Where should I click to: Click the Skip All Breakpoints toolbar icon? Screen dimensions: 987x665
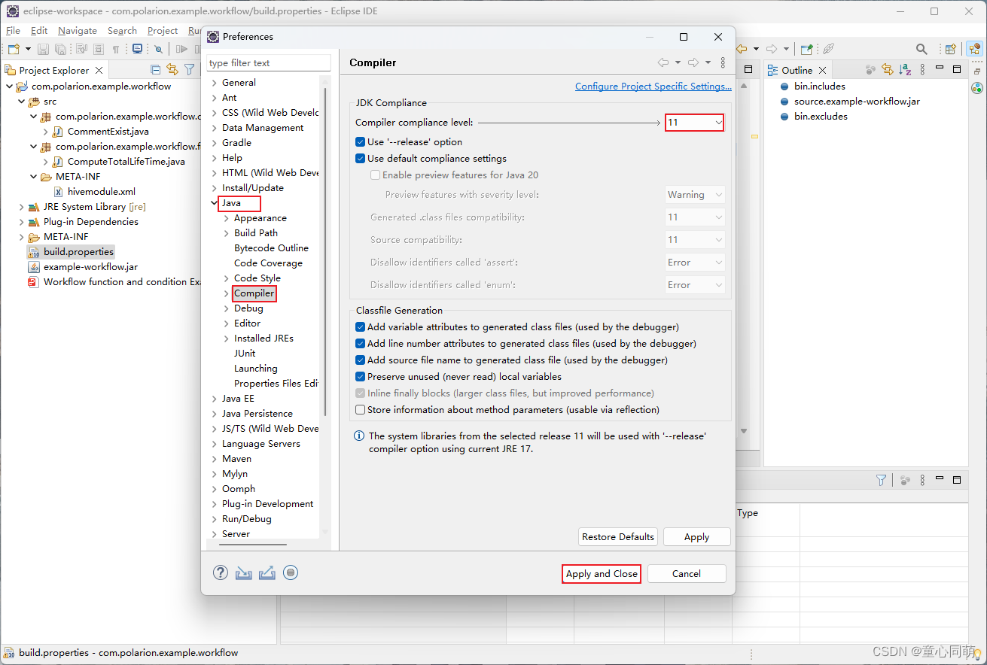coord(159,49)
